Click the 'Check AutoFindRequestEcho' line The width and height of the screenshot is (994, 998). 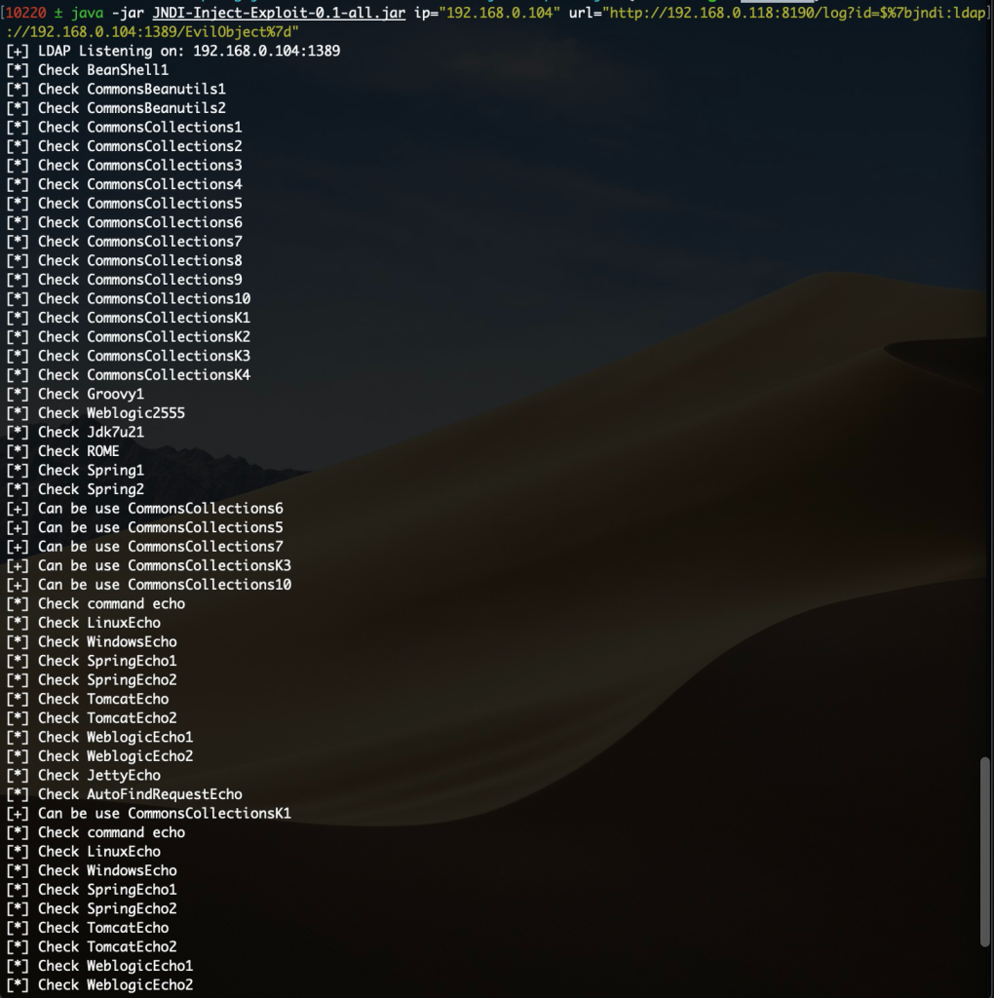124,795
